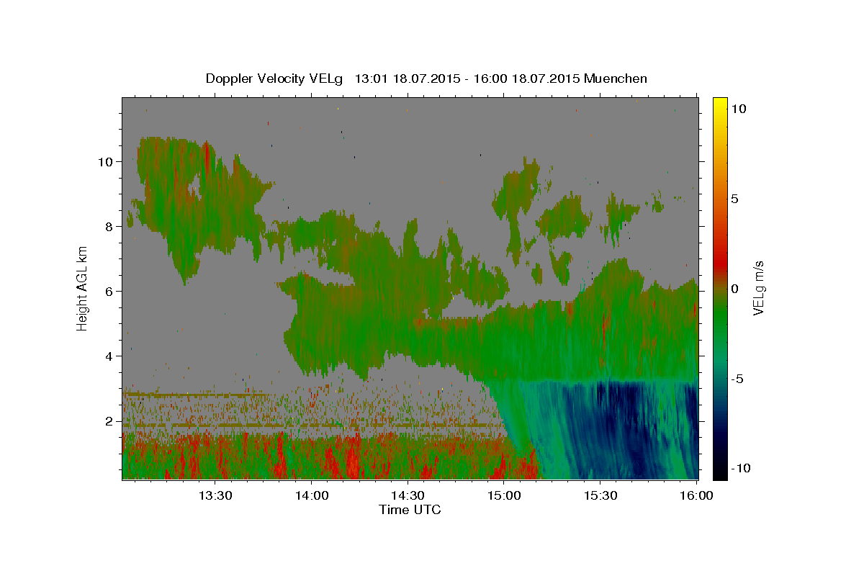Click the "Time UTC" axis title
This screenshot has width=864, height=576.
tap(410, 510)
